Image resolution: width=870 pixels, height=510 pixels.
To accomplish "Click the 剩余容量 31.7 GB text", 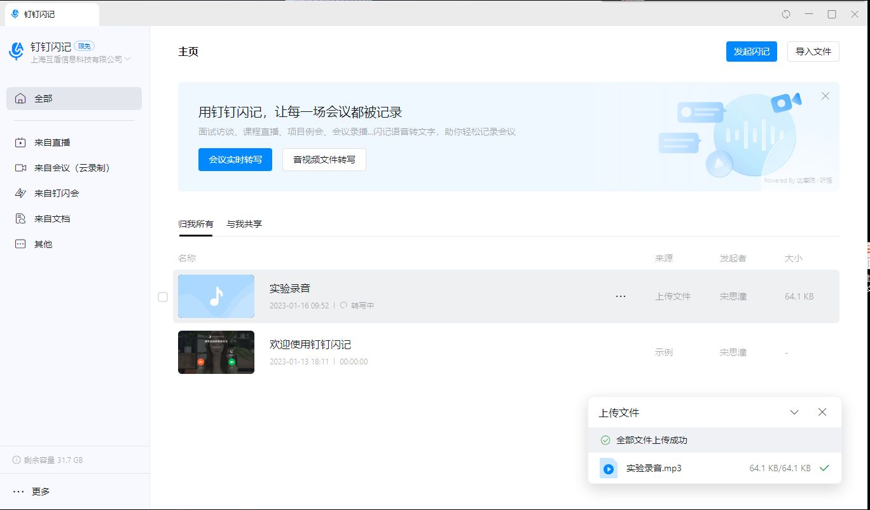I will pos(53,460).
